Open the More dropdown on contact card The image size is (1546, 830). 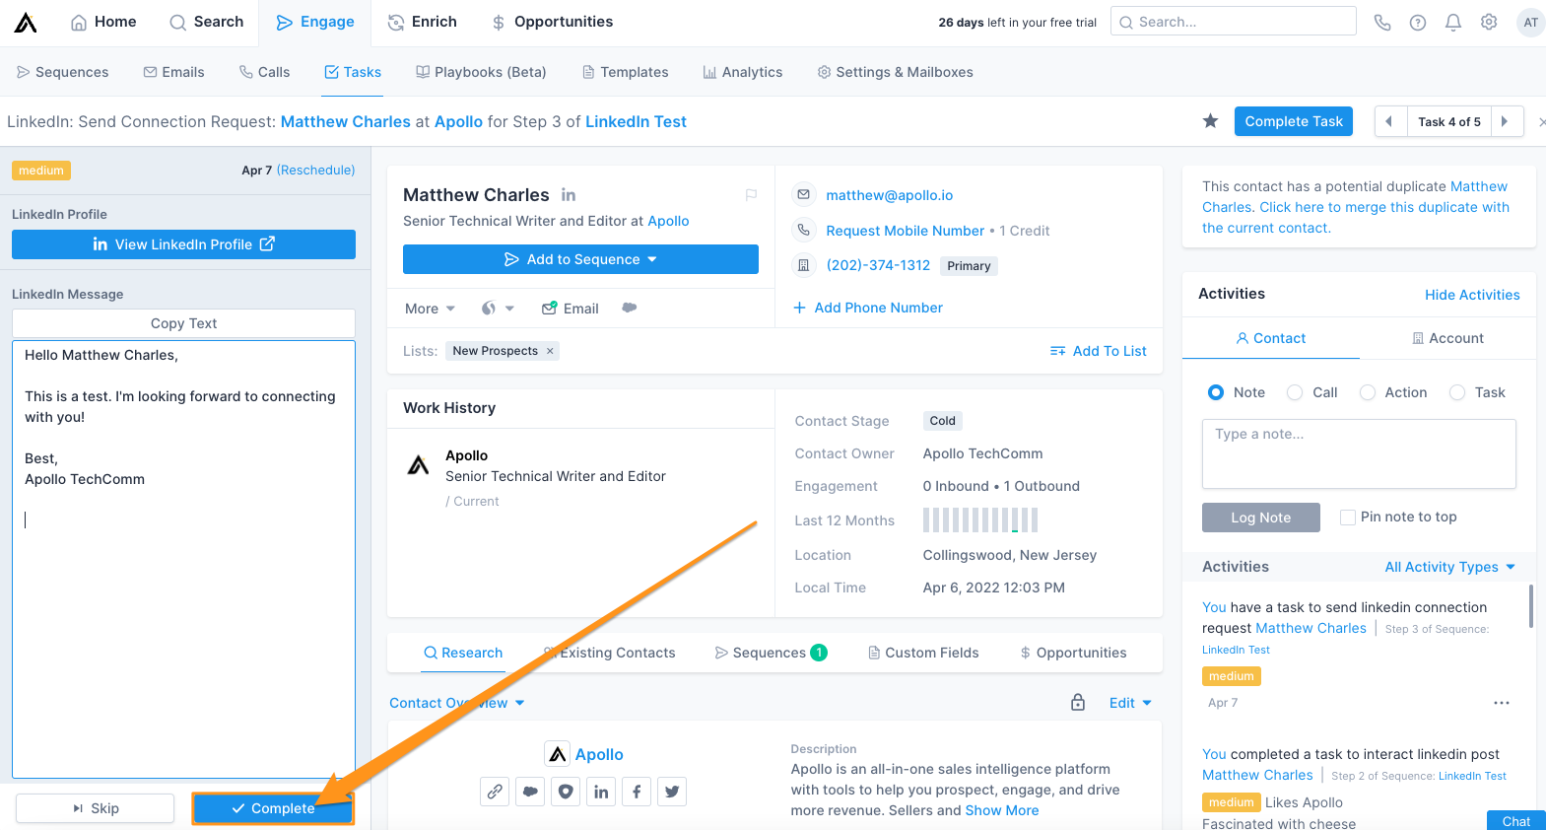tap(430, 309)
